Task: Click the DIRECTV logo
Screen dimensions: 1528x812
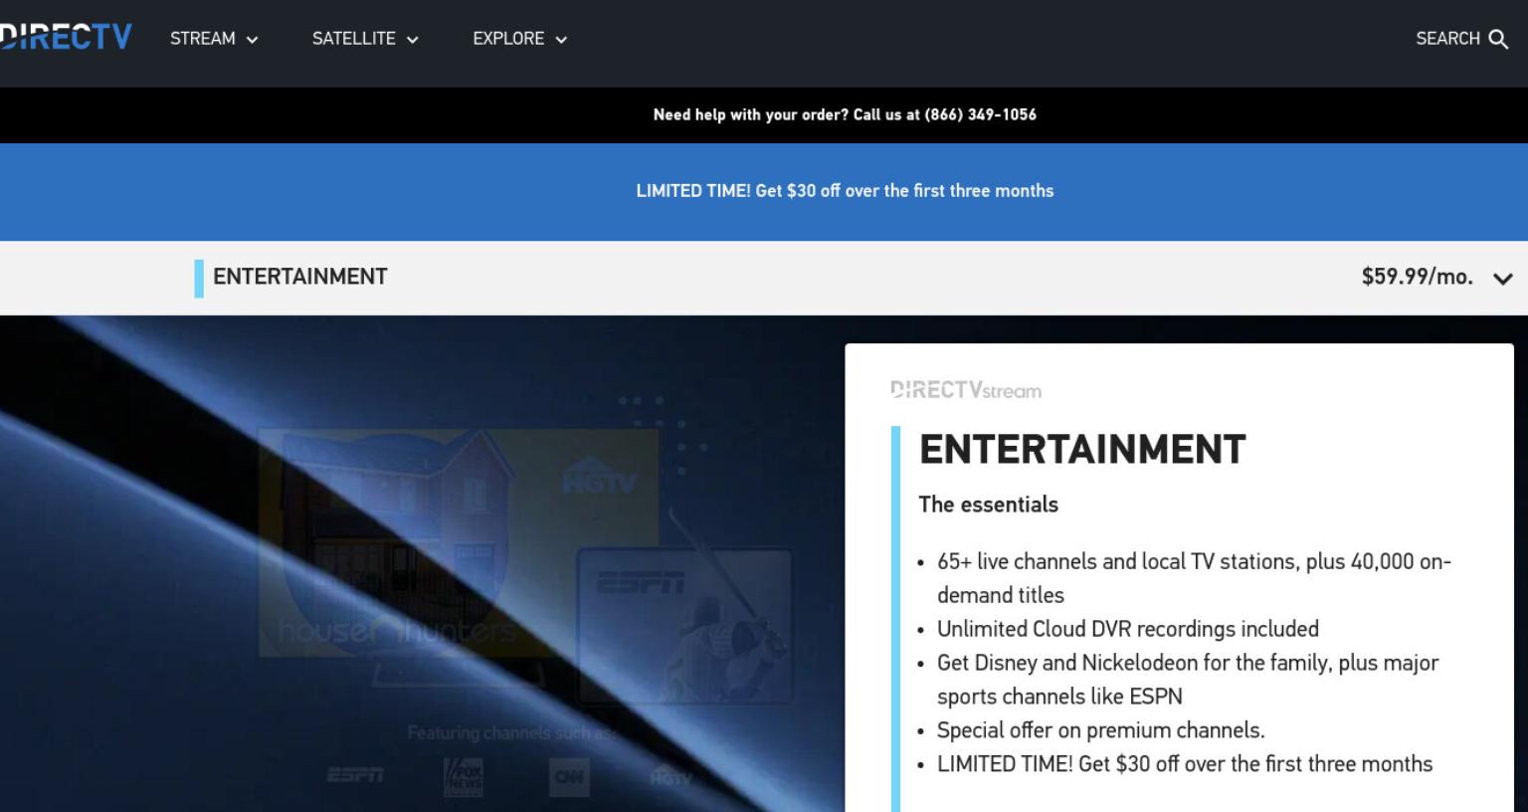Action: pyautogui.click(x=66, y=37)
